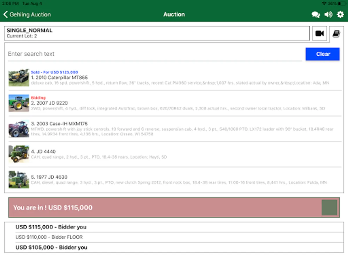
Task: Toggle the speaker sound icon
Action: pyautogui.click(x=328, y=14)
